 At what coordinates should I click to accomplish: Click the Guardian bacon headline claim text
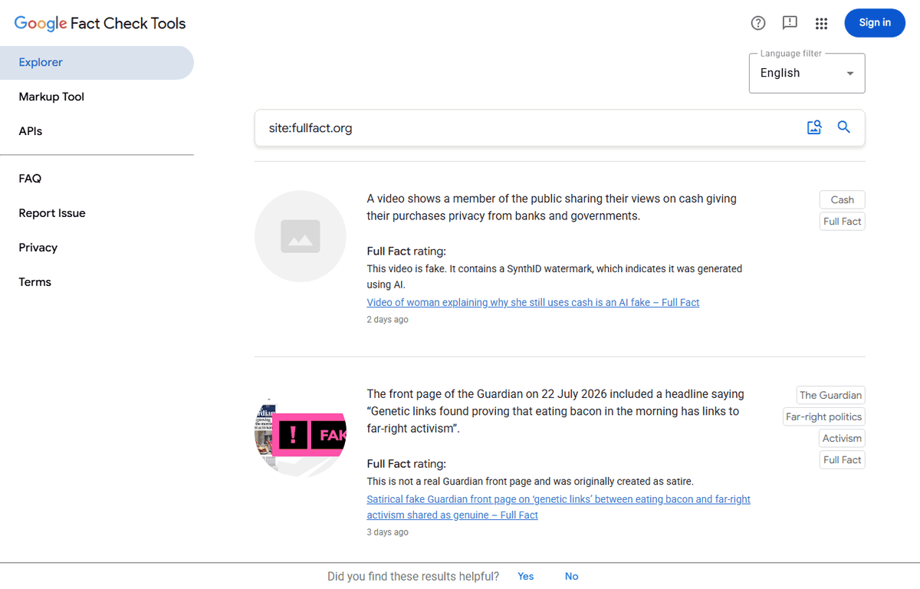(x=555, y=411)
